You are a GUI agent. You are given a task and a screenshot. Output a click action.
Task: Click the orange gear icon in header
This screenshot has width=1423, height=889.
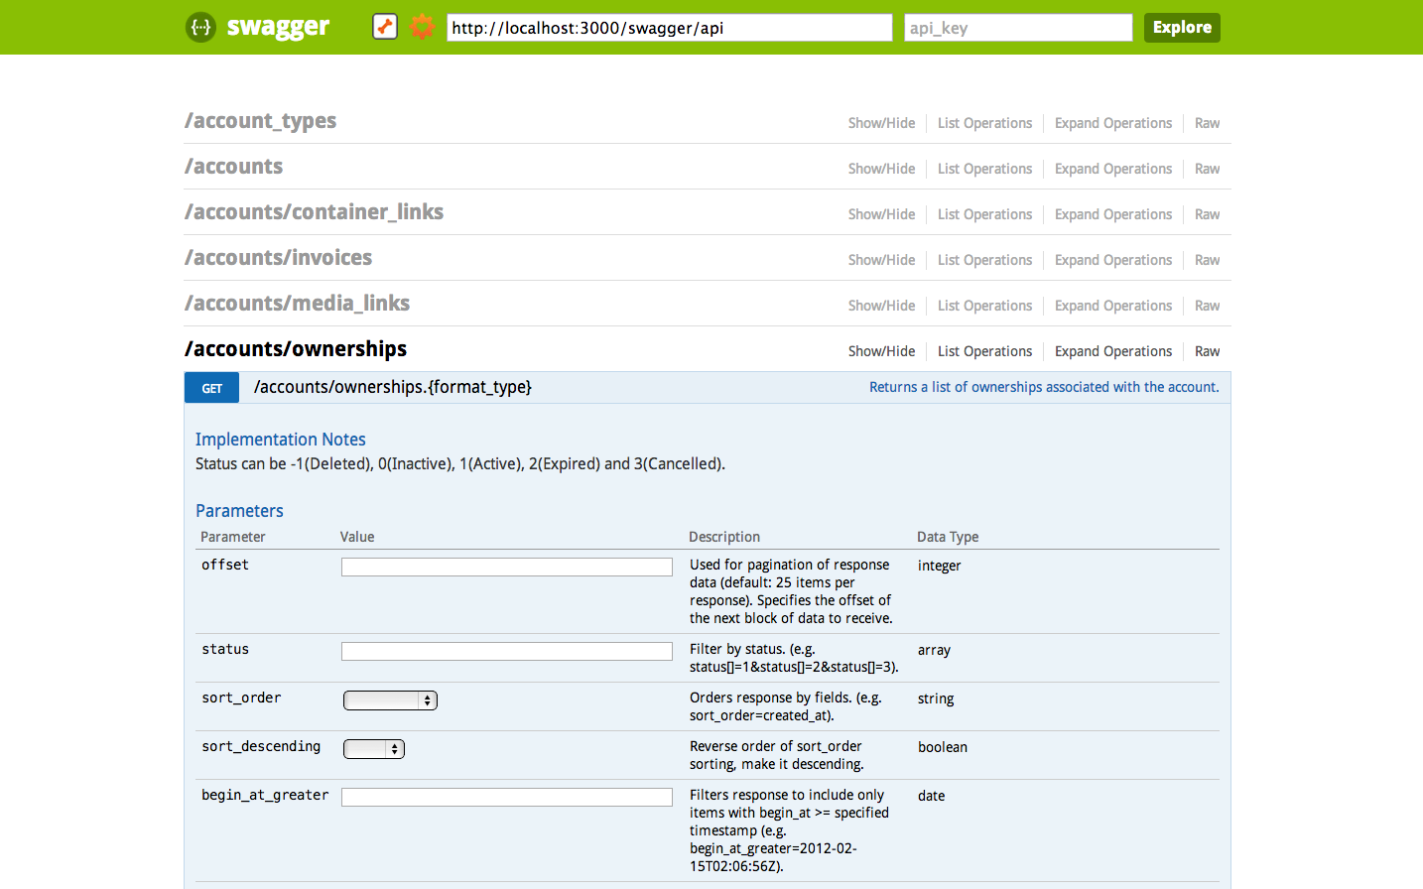pyautogui.click(x=423, y=27)
